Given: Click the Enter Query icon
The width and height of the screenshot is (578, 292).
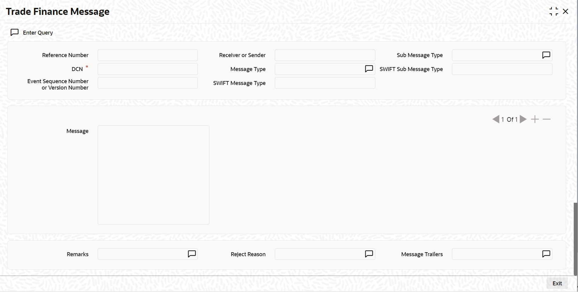Looking at the screenshot, I should (14, 32).
